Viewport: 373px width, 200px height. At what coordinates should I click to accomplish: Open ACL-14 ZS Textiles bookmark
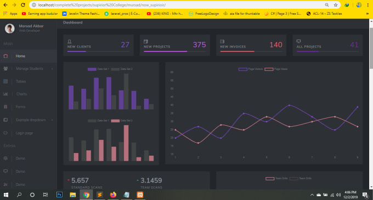pos(324,14)
